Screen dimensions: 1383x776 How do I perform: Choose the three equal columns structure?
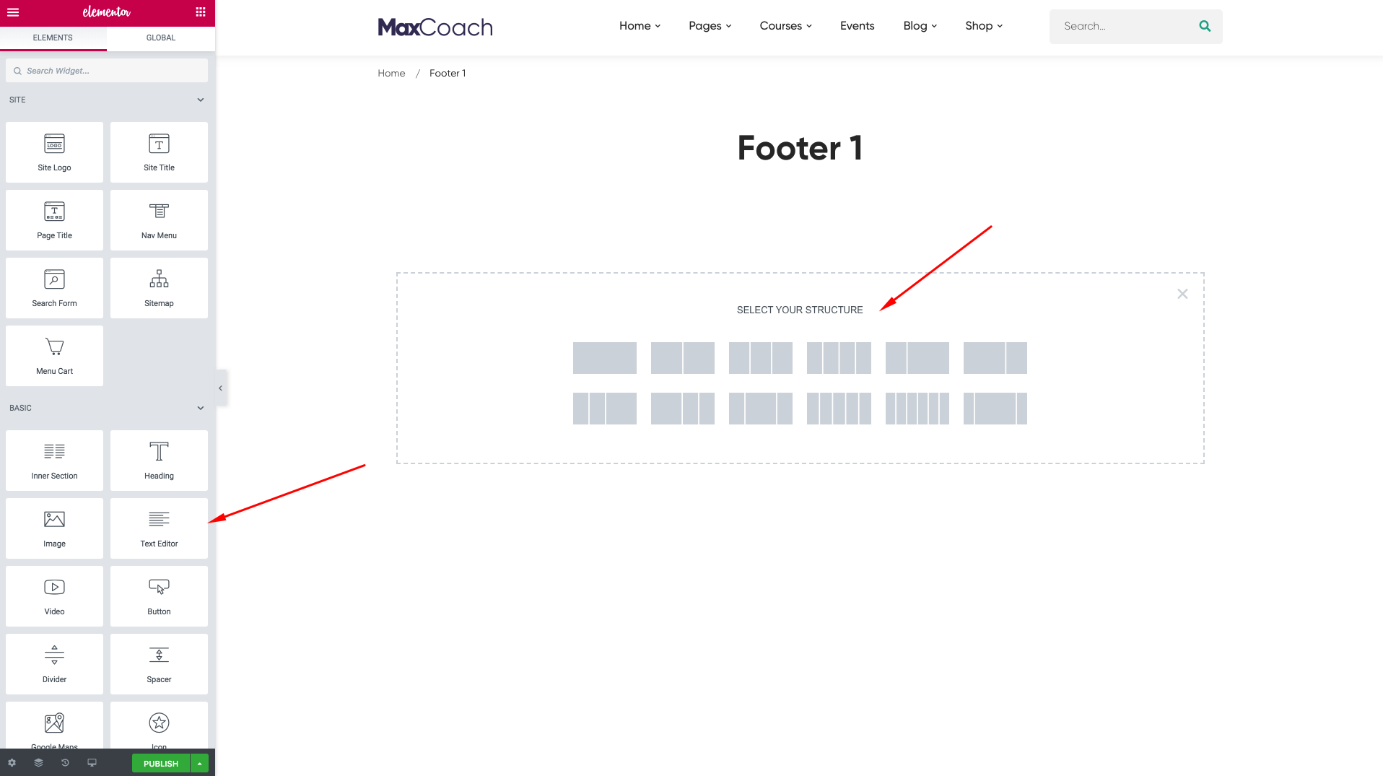pos(761,358)
